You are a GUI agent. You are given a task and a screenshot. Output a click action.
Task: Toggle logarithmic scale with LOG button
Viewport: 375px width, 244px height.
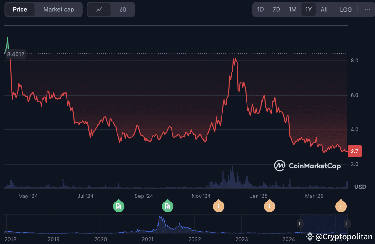[346, 9]
